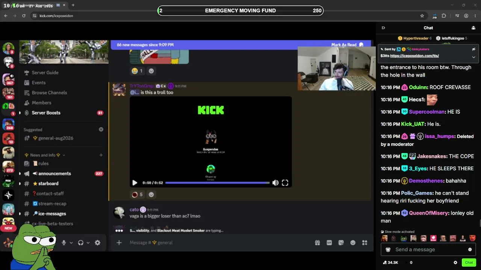
Task: Open Jakesnakes' profile in chat
Action: (431, 156)
